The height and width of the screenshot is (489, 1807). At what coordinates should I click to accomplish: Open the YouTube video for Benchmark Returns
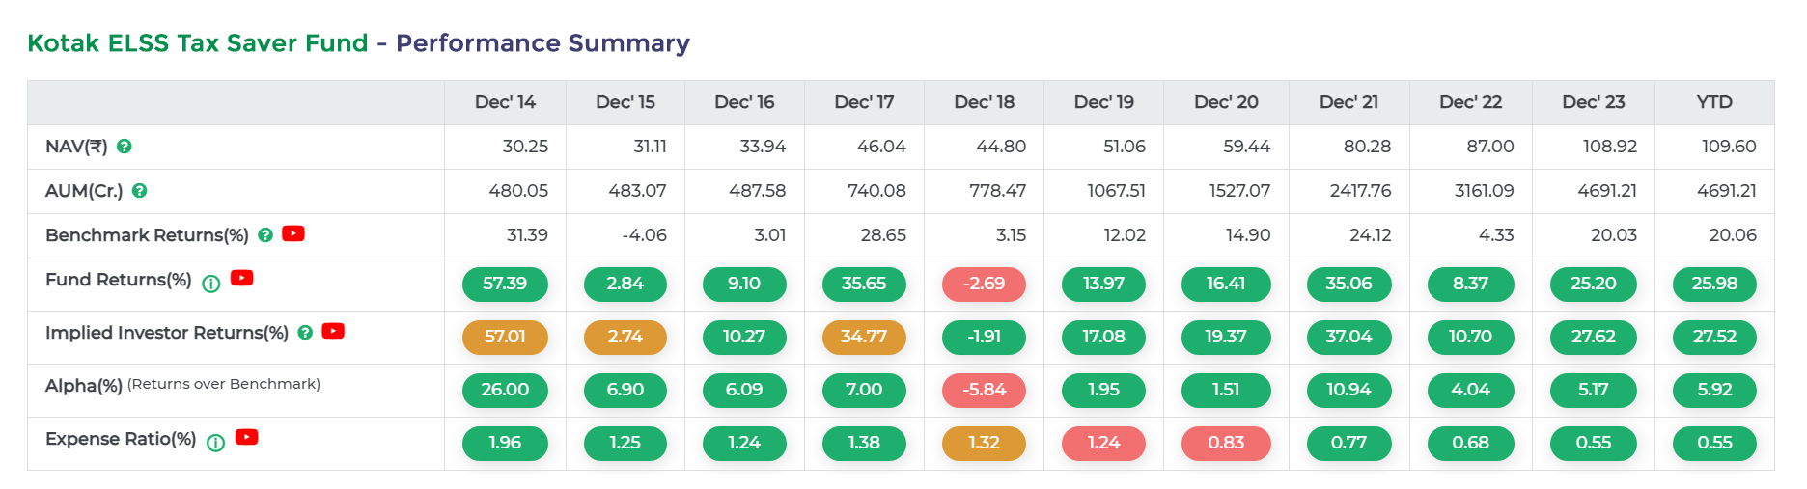click(293, 233)
